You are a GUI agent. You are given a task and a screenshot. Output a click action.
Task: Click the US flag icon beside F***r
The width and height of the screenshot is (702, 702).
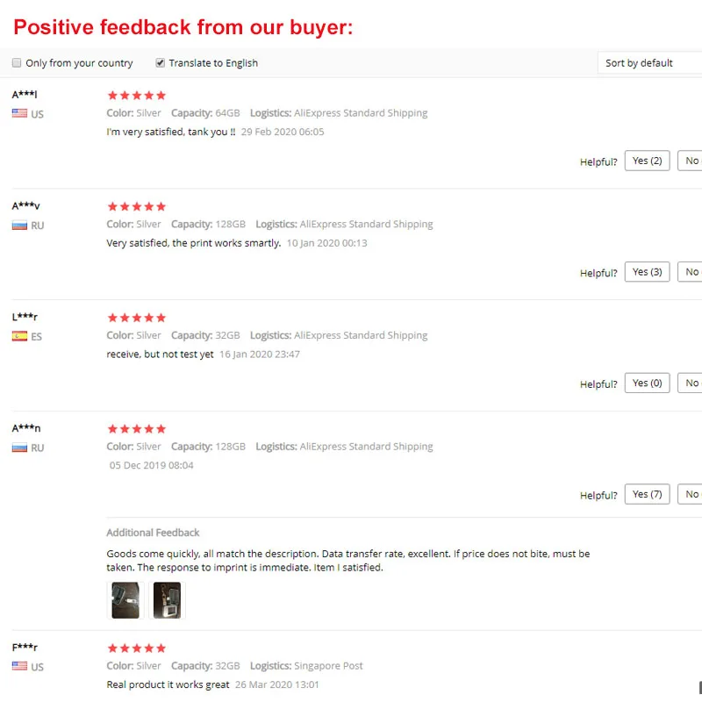click(x=19, y=666)
